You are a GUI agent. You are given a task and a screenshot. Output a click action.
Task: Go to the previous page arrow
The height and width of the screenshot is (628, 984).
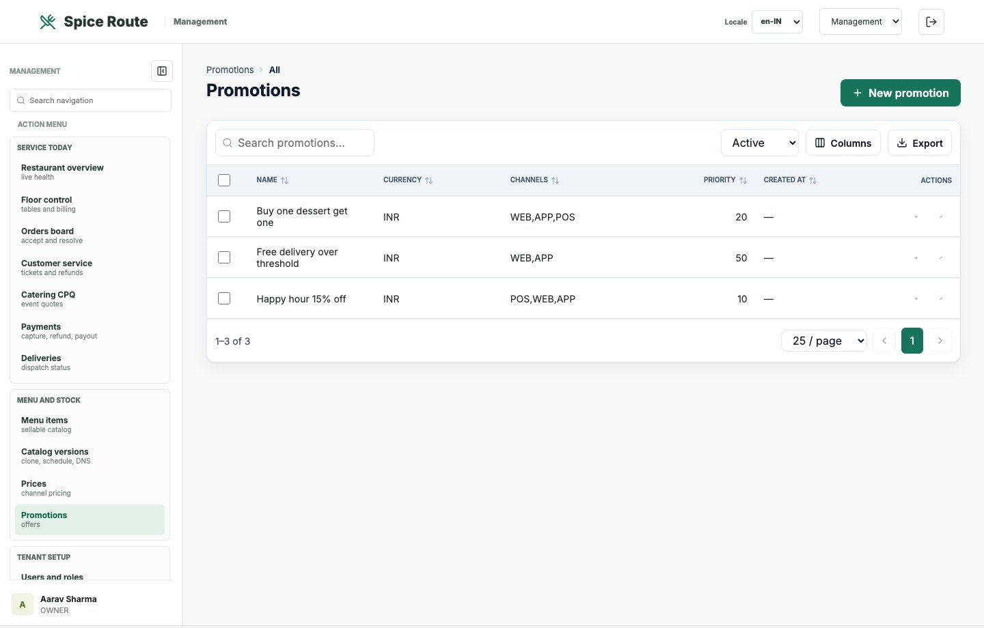(x=884, y=341)
